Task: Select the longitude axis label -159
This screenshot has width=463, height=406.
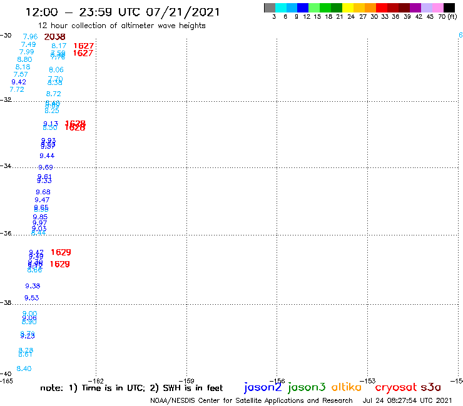Action: tap(186, 381)
